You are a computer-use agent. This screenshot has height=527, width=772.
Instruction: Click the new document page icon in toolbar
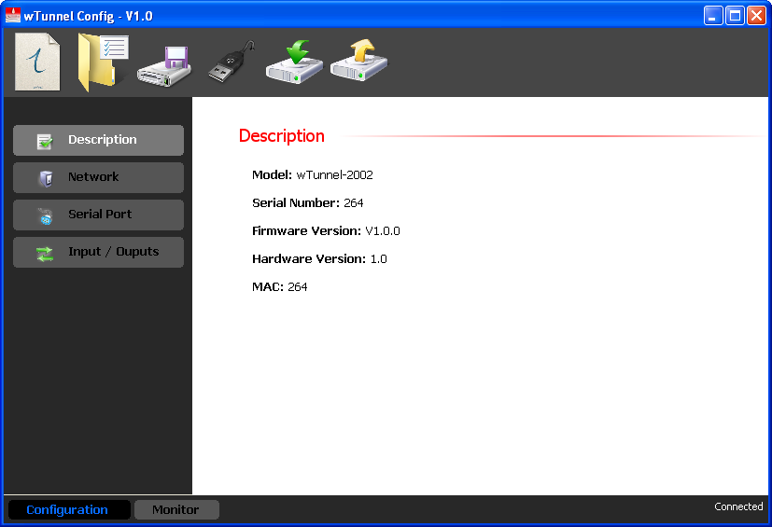[x=37, y=62]
